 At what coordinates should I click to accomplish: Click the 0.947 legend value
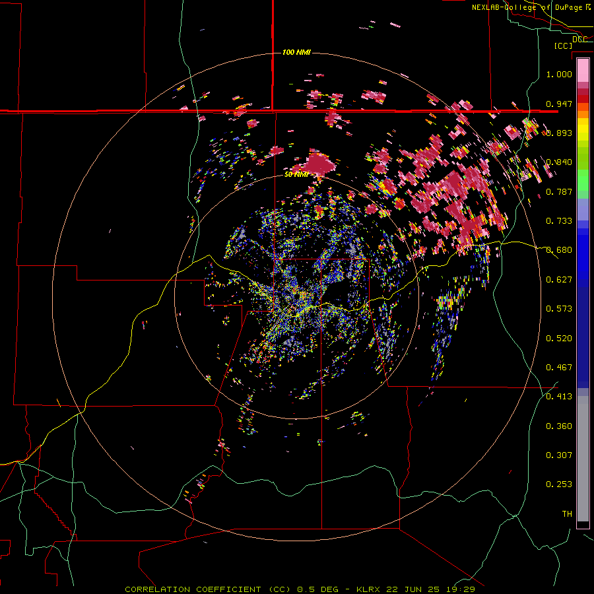[x=559, y=104]
